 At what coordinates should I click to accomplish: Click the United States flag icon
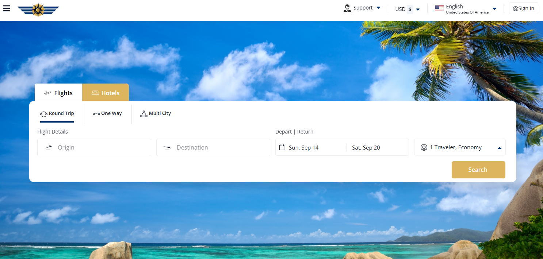point(439,9)
